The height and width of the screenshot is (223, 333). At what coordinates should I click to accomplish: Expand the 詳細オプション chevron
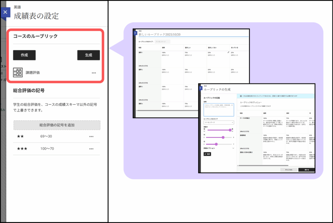point(233,148)
